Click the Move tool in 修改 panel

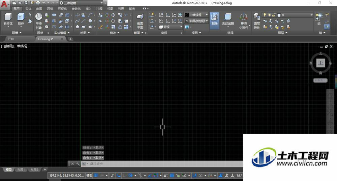113,15
